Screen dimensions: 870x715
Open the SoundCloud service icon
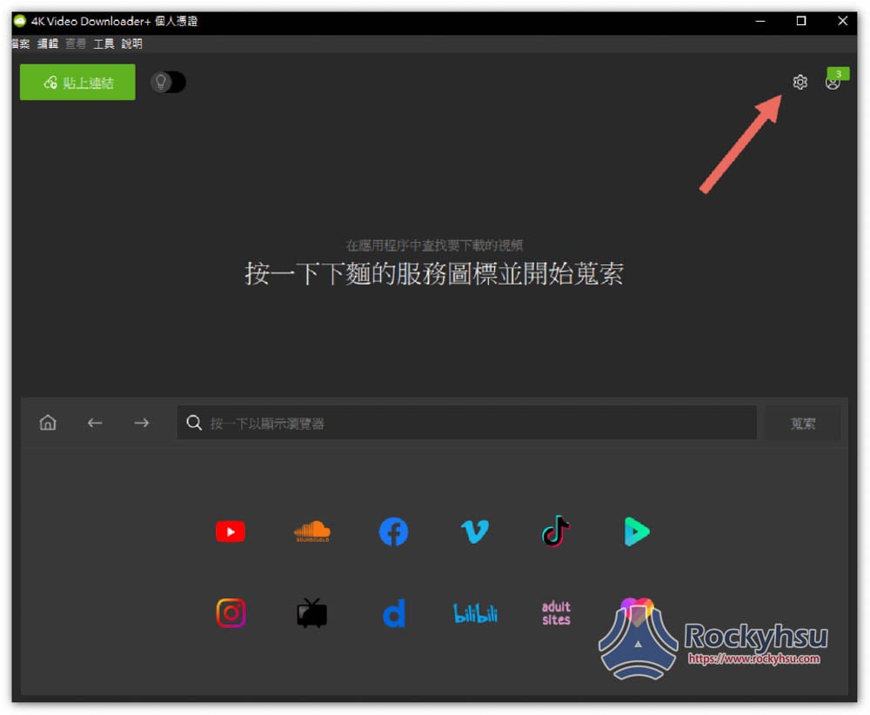pos(311,531)
